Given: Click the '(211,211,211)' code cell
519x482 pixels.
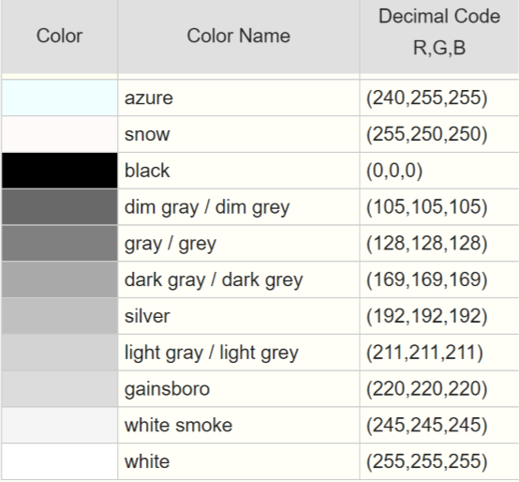Looking at the screenshot, I should click(439, 353).
